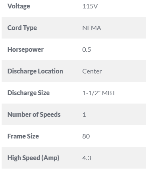
Task: Click the word Location in Discharge Location
Action: click(x=50, y=71)
